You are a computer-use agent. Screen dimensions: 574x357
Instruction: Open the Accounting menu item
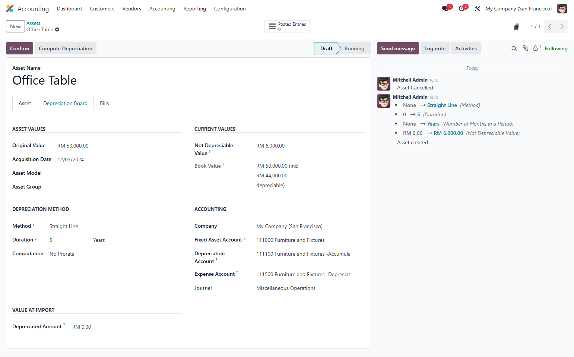162,9
